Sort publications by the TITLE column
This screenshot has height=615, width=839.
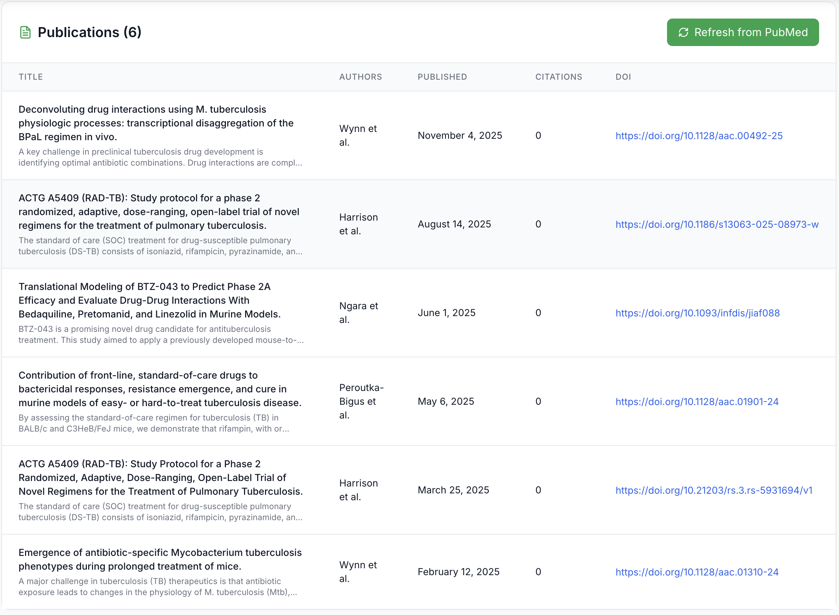(x=31, y=77)
